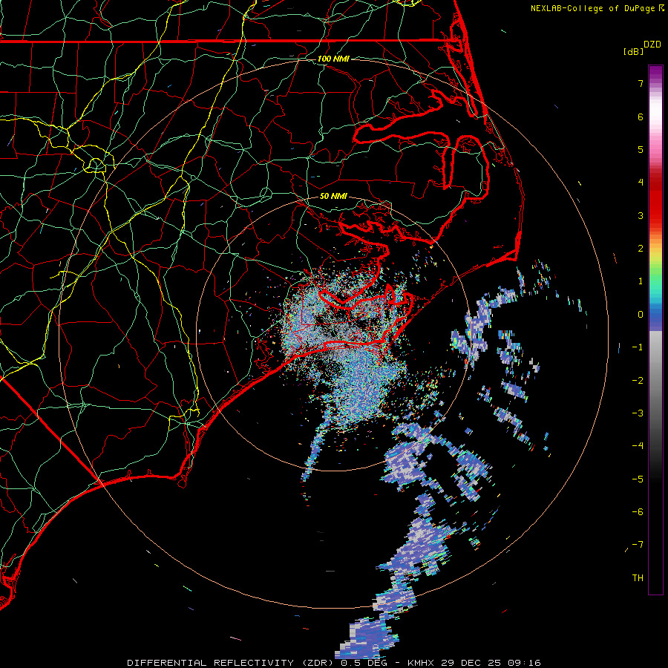Click the NEXLAB-College of DuPage watermark text
This screenshot has height=668, width=668.
tap(597, 8)
